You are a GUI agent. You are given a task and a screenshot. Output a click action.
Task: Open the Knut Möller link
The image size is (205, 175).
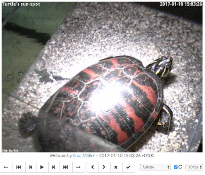(x=84, y=156)
